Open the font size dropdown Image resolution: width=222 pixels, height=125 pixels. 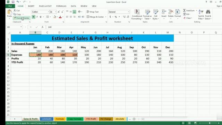pyautogui.click(x=55, y=12)
